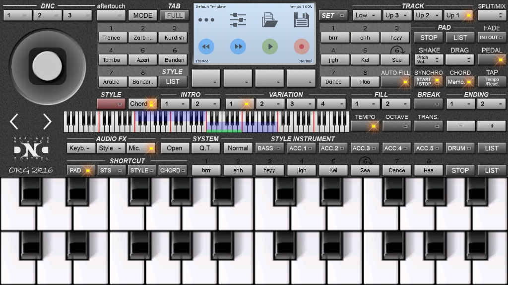The image size is (508, 285).
Task: Toggle CHORD Memo.
Action: tap(460, 82)
